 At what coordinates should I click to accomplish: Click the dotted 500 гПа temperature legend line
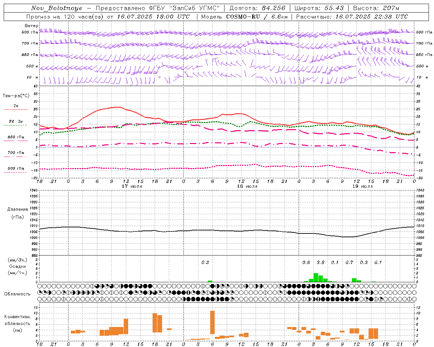(x=15, y=172)
